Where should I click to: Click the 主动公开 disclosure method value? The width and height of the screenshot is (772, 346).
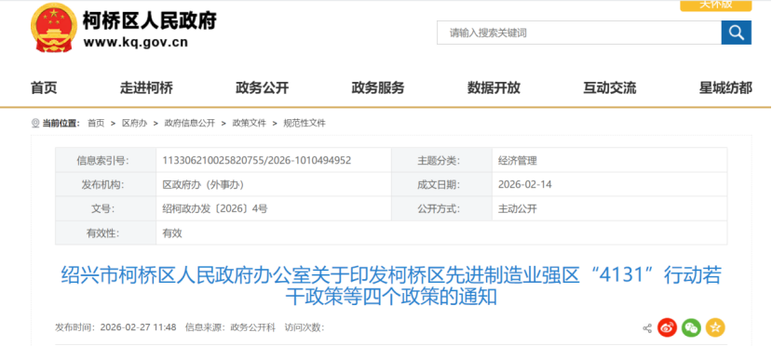[518, 209]
